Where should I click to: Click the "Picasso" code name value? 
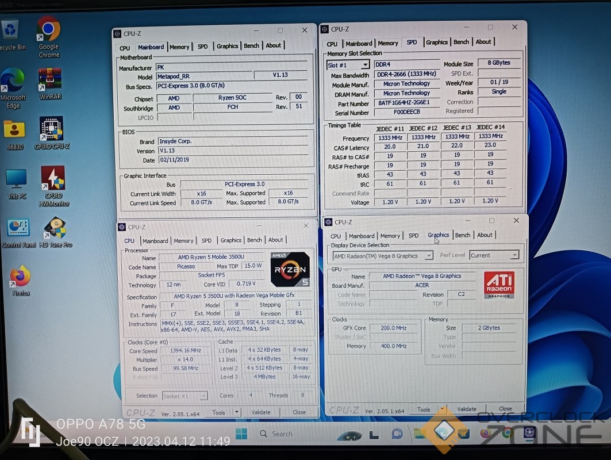pyautogui.click(x=186, y=266)
